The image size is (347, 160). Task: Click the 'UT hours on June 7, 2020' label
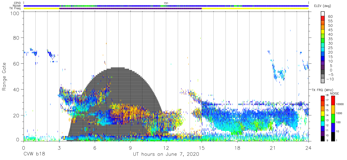click(x=166, y=154)
